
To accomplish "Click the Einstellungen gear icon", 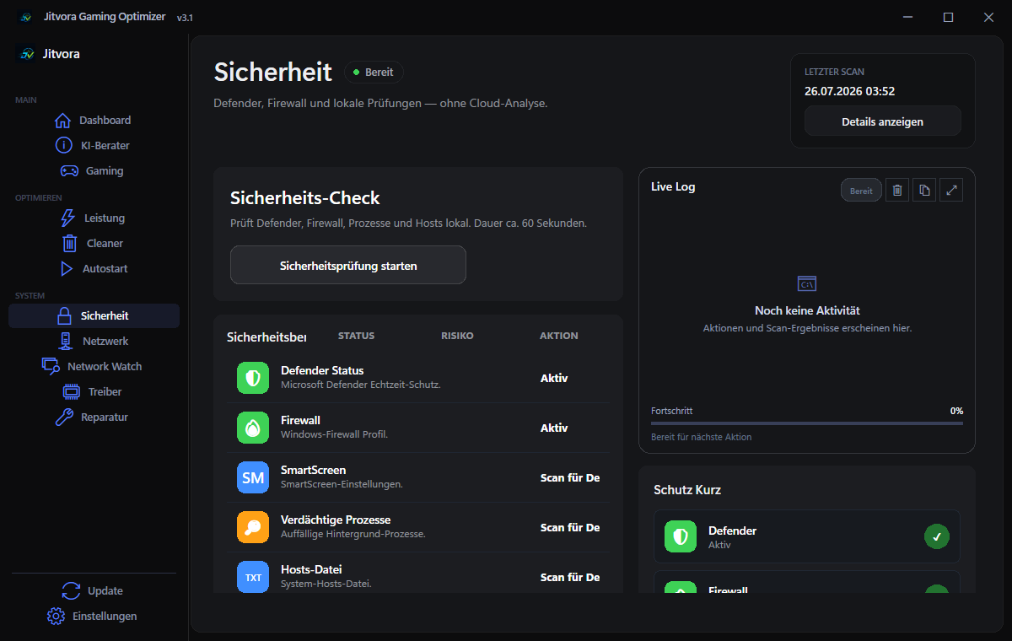I will tap(56, 616).
